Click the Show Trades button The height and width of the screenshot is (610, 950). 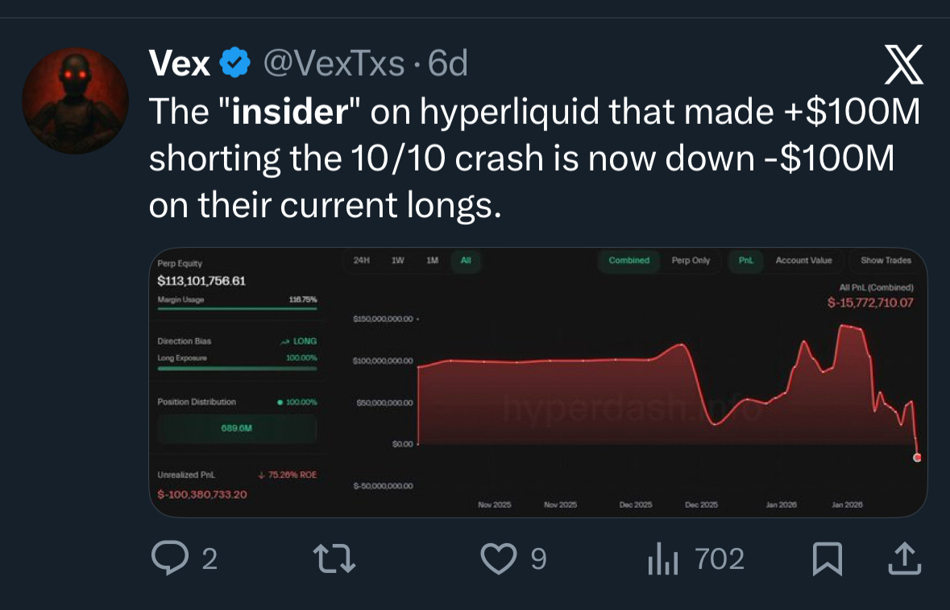886,260
